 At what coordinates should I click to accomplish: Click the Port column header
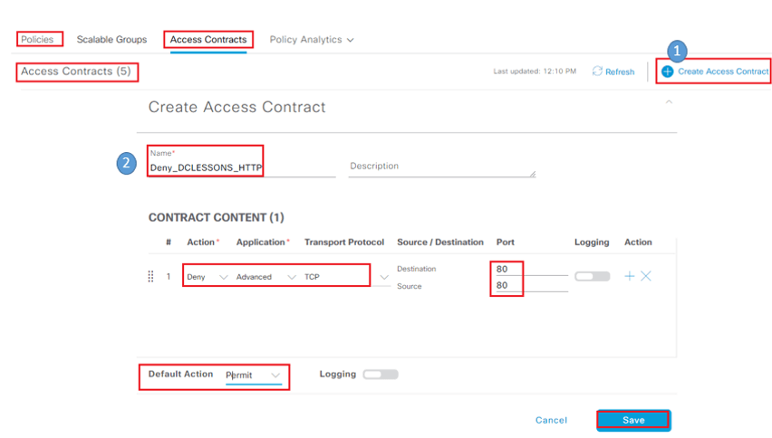505,243
